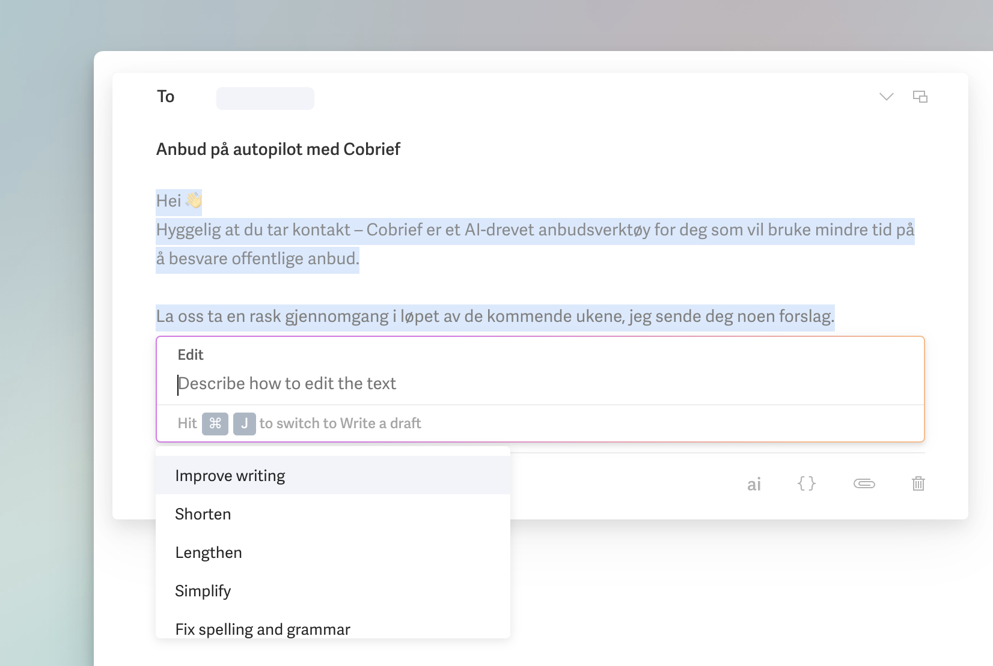
Task: Click the waving hand emoji
Action: [x=194, y=201]
